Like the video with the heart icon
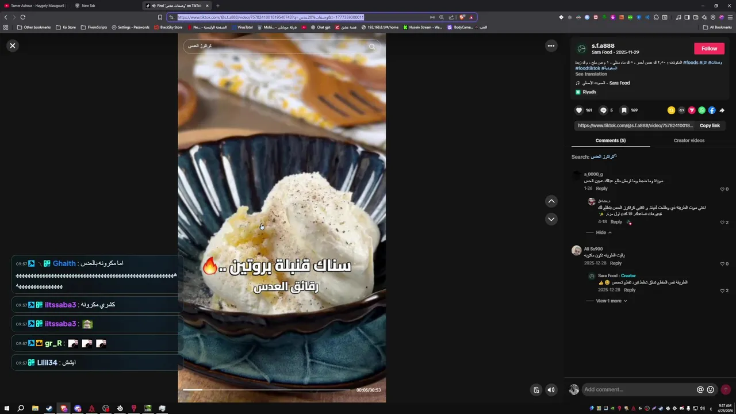 tap(579, 110)
